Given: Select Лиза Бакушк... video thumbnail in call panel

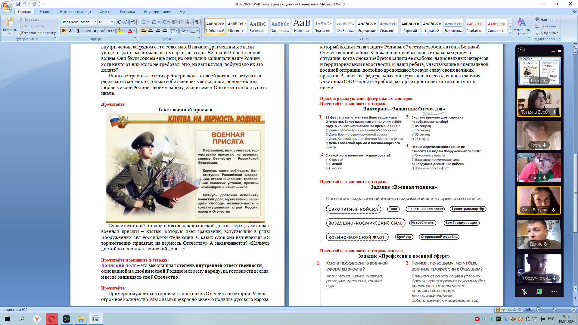Looking at the screenshot, I should [539, 200].
